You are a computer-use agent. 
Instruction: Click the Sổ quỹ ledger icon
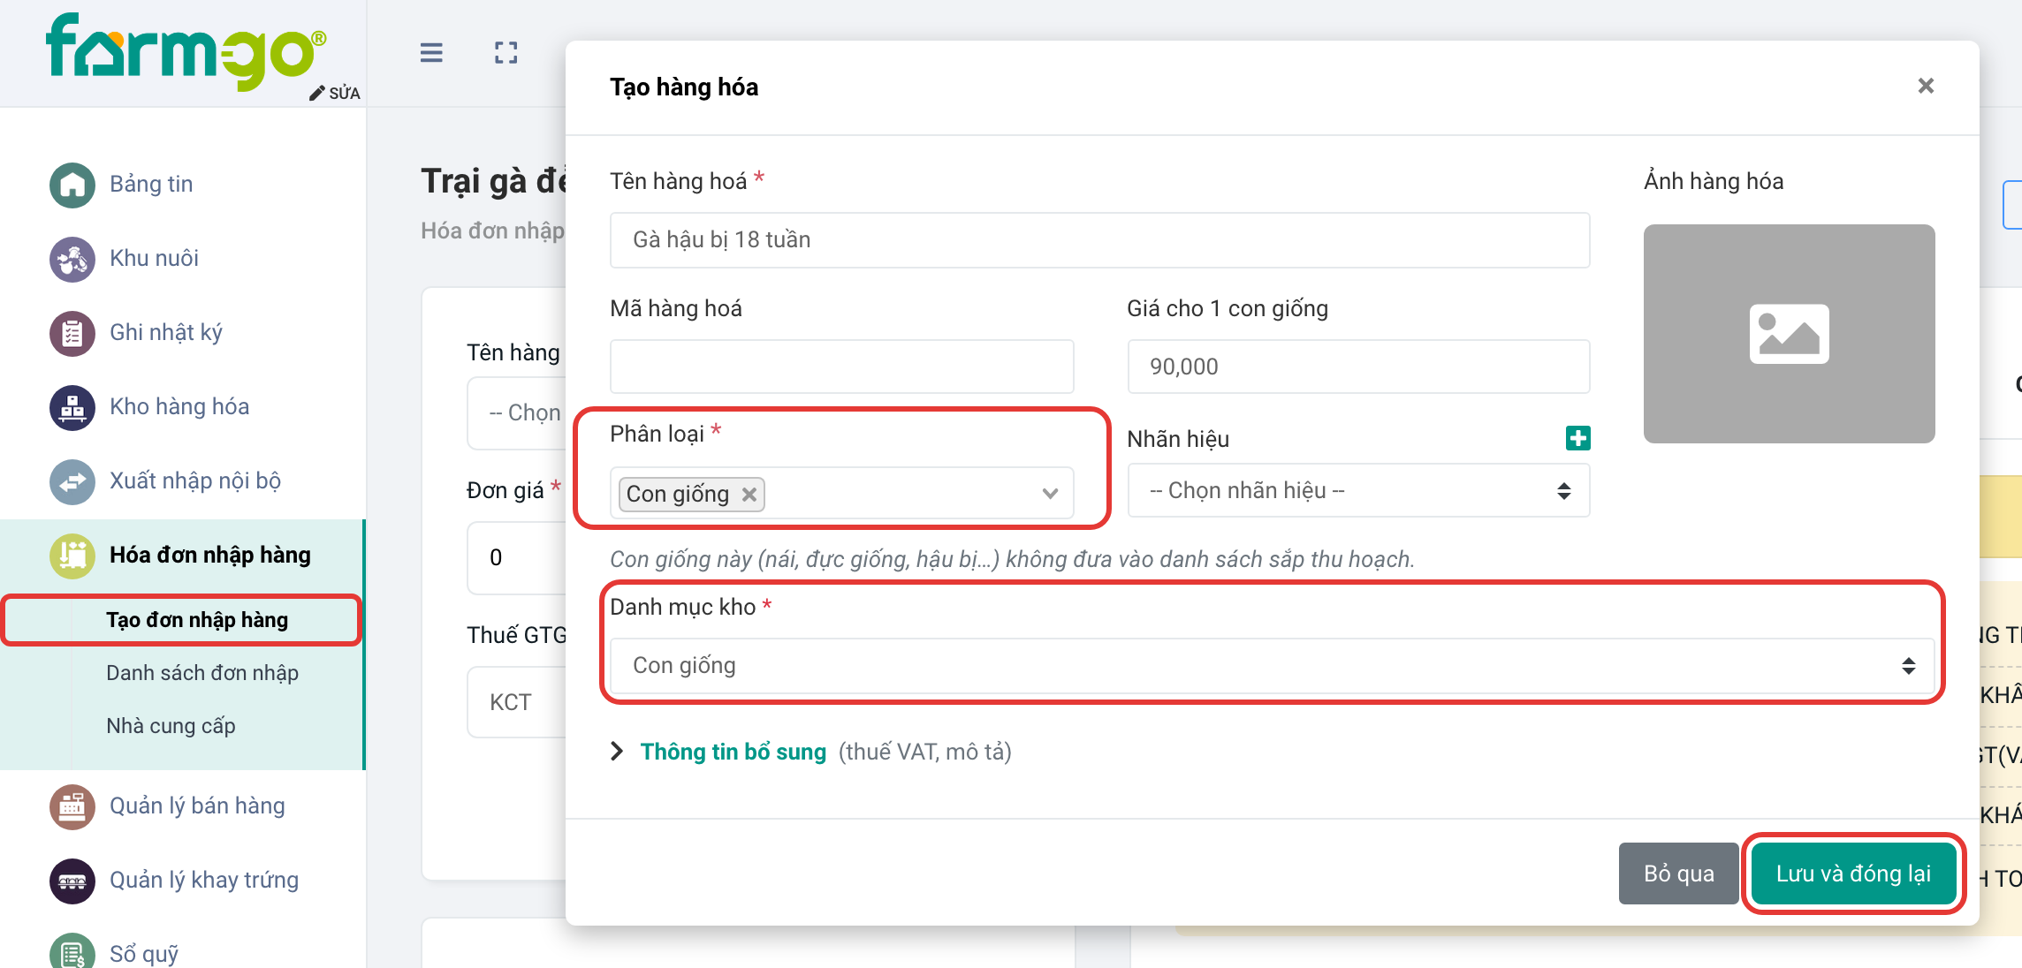click(72, 952)
